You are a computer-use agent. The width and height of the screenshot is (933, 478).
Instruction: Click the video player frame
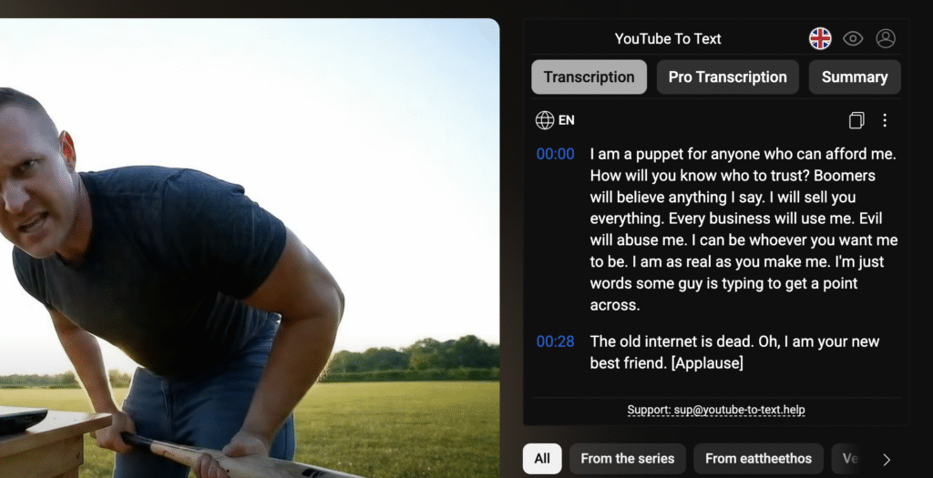[250, 248]
